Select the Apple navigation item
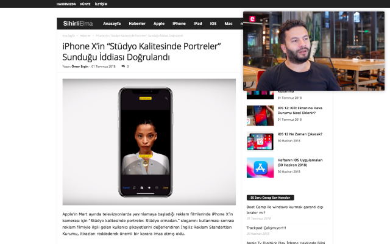This screenshot has width=390, height=244. click(x=159, y=23)
